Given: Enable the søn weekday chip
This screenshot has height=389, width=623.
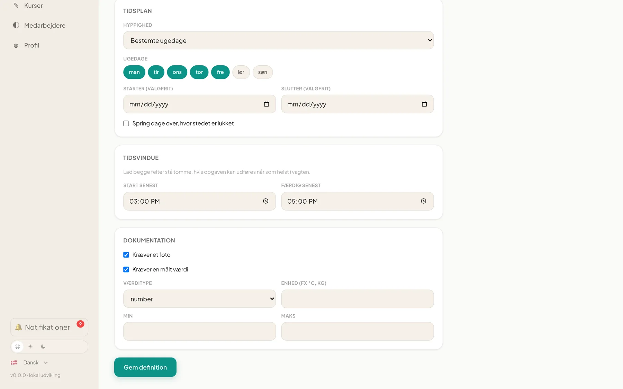Looking at the screenshot, I should pos(263,72).
